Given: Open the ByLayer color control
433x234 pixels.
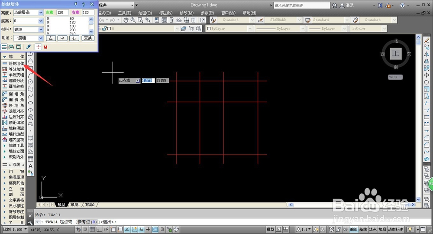Looking at the screenshot, I should tap(229, 29).
